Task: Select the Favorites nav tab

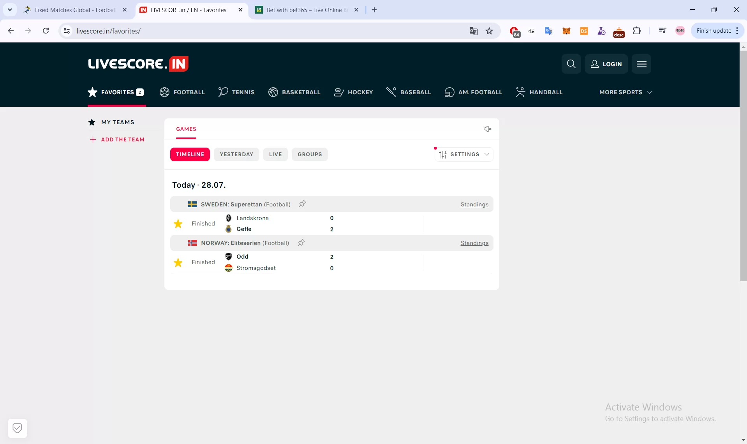Action: 116,92
